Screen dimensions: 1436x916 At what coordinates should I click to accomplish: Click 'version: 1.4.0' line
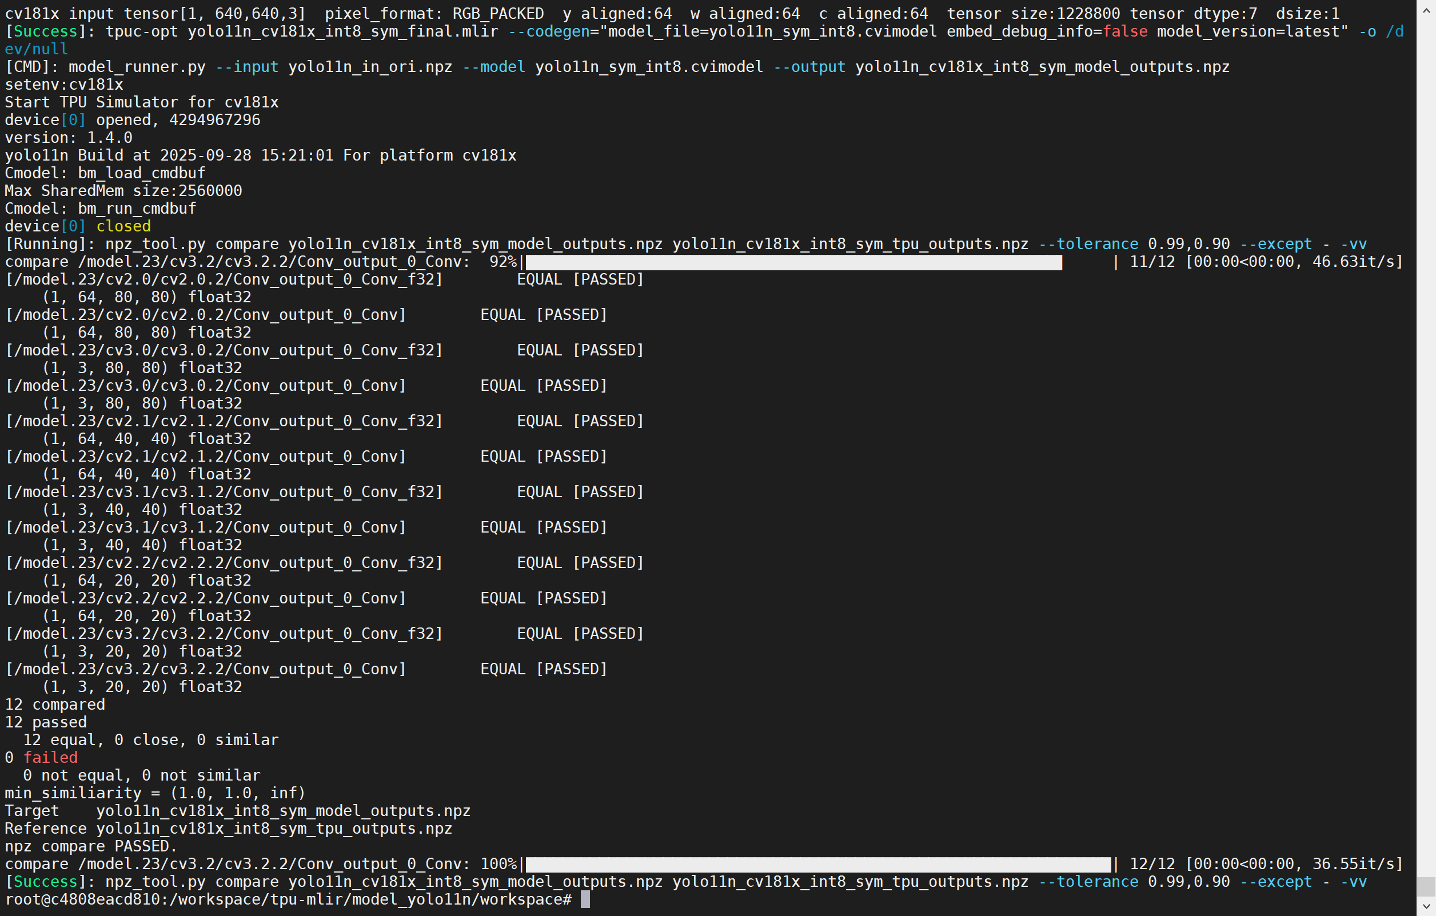69,138
